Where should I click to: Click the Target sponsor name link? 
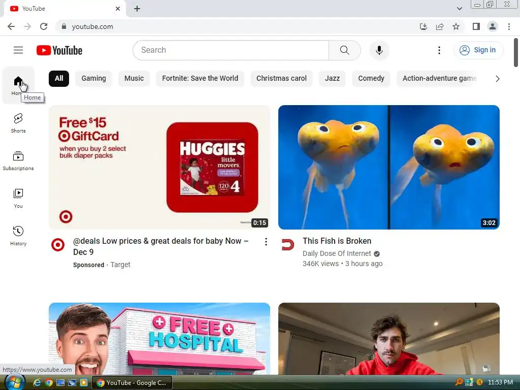[120, 265]
